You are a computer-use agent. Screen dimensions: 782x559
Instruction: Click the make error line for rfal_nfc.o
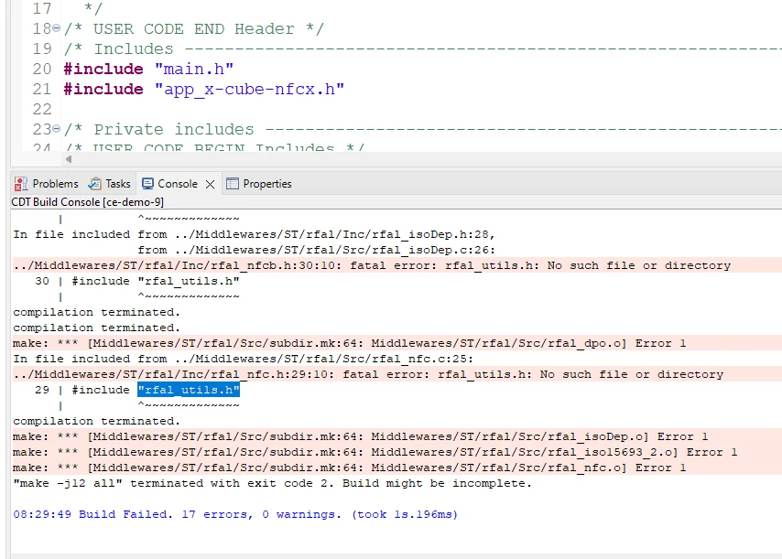point(350,468)
